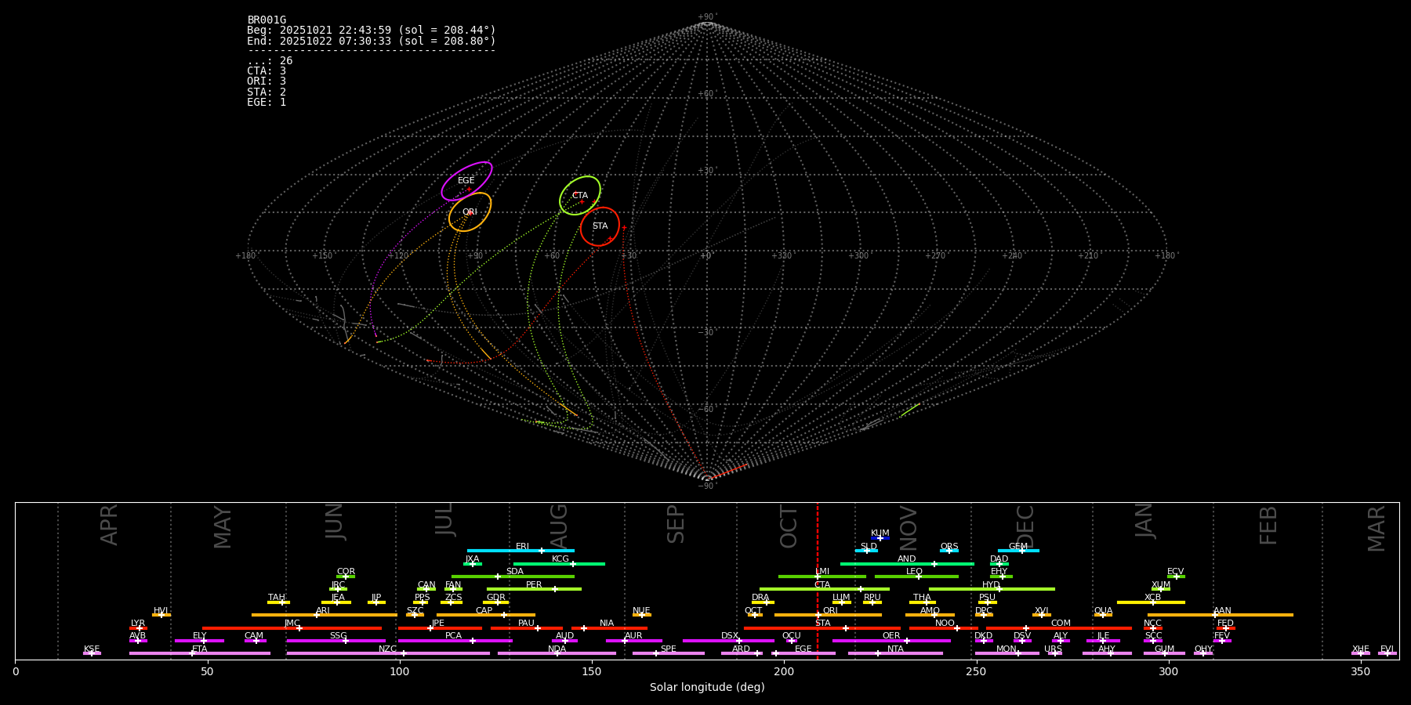Click the cyan ERI shower bar
The width and height of the screenshot is (1411, 705).
(x=521, y=551)
